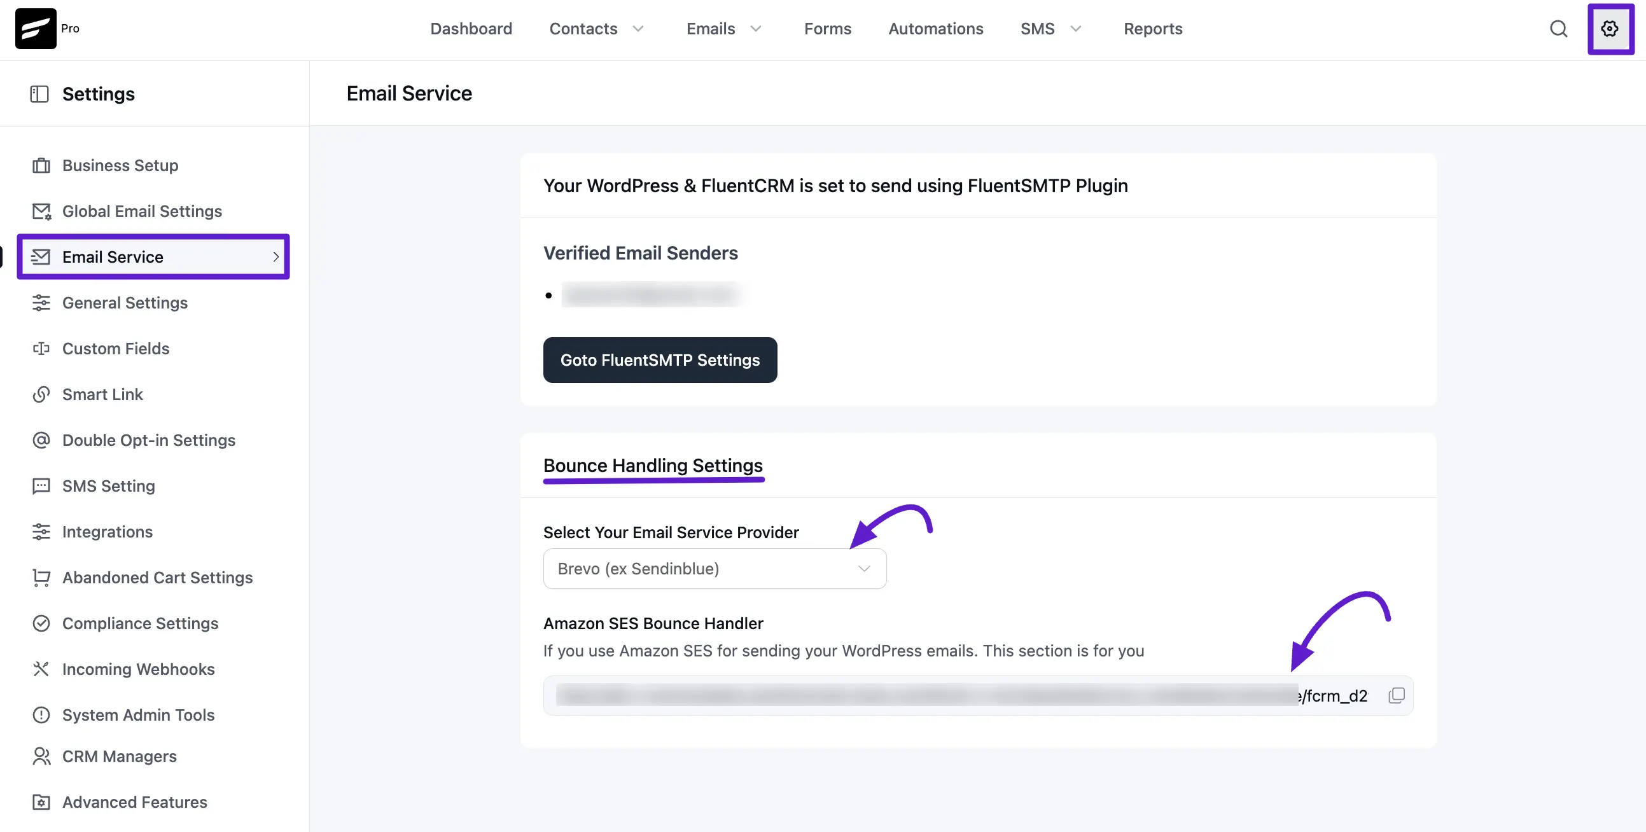Open the Forms page
The height and width of the screenshot is (832, 1646).
pos(828,29)
